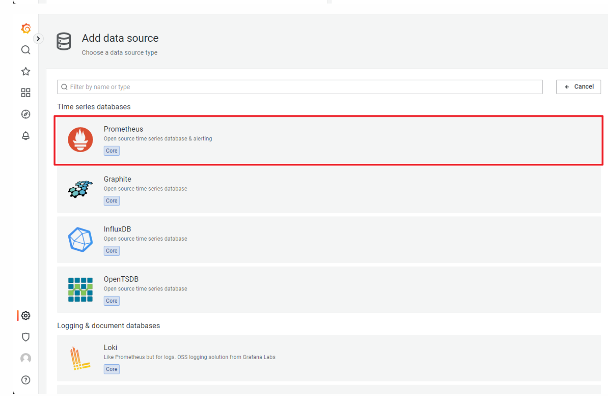Click the description text under Graphite

click(145, 189)
